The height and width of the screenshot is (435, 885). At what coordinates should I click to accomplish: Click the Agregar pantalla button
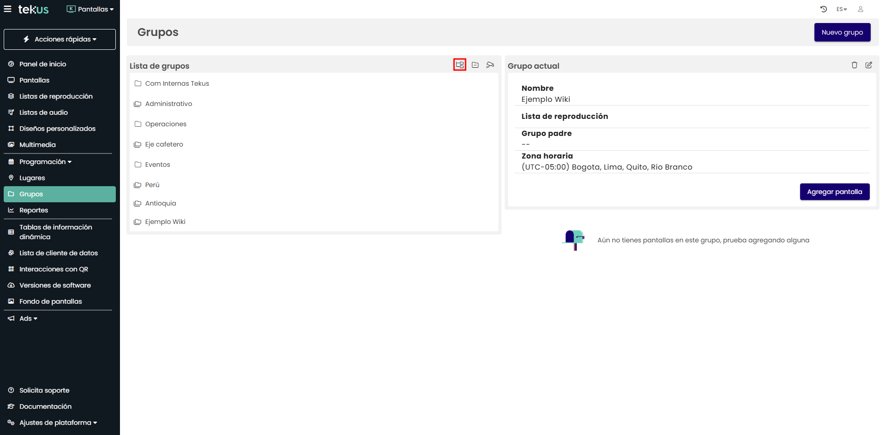point(834,192)
